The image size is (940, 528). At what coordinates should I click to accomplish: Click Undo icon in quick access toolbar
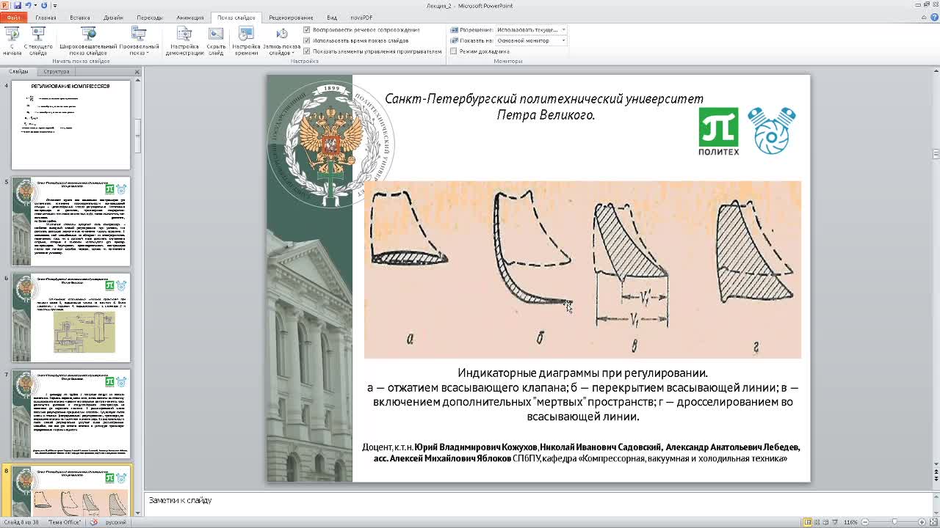pyautogui.click(x=29, y=5)
